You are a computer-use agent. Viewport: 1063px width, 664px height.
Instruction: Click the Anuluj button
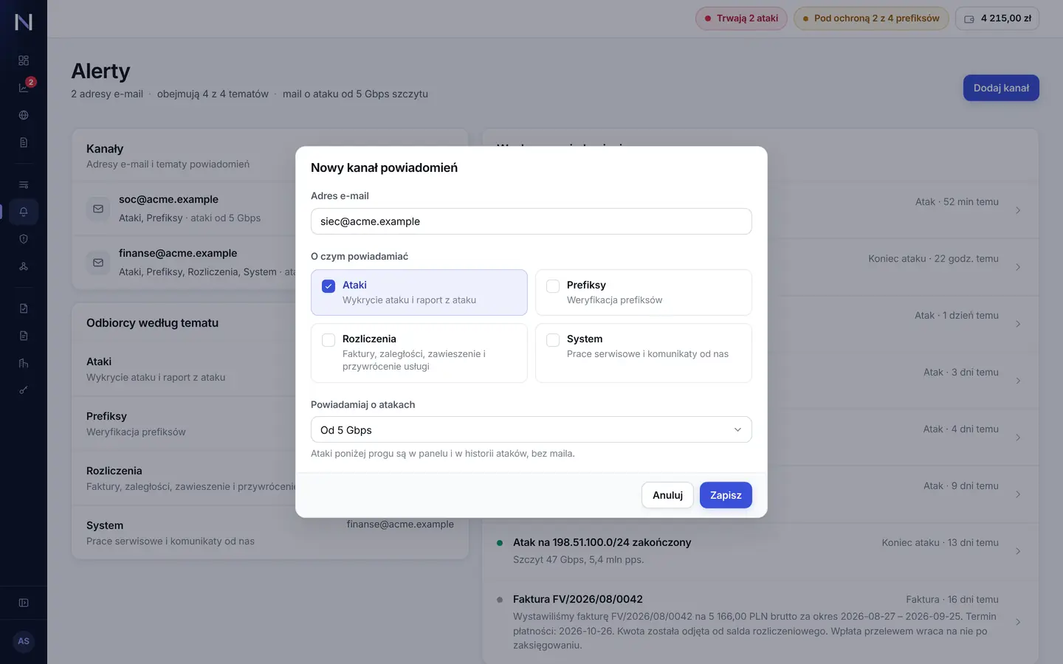667,495
